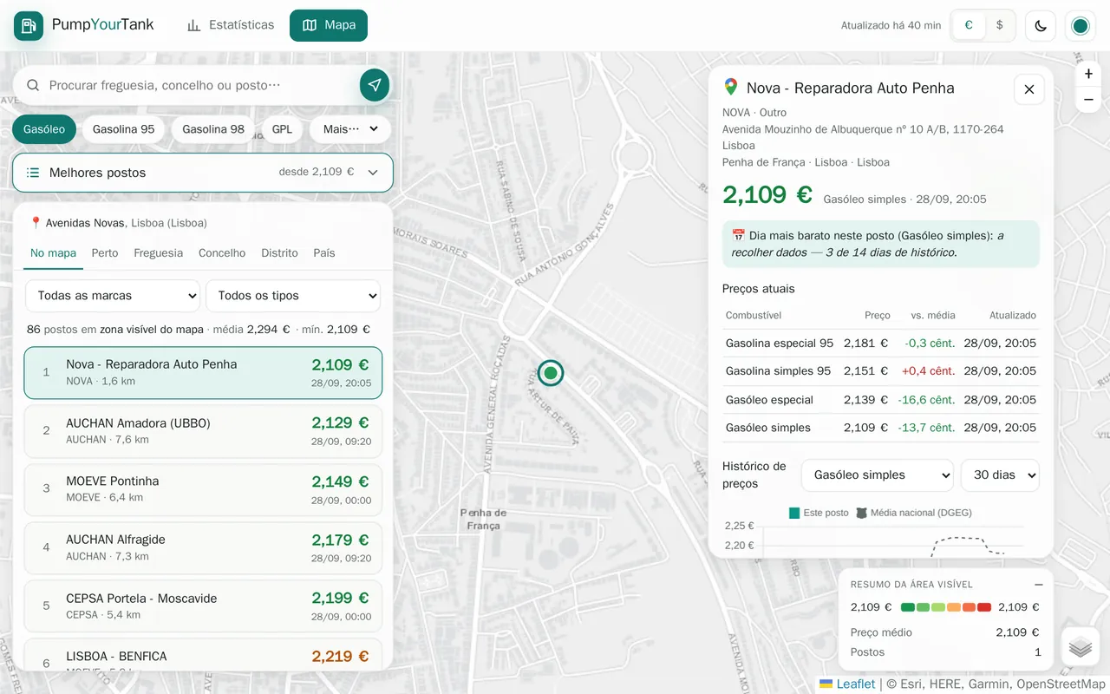The image size is (1110, 694).
Task: Open Google Maps pin for Nova station
Action: tap(731, 88)
